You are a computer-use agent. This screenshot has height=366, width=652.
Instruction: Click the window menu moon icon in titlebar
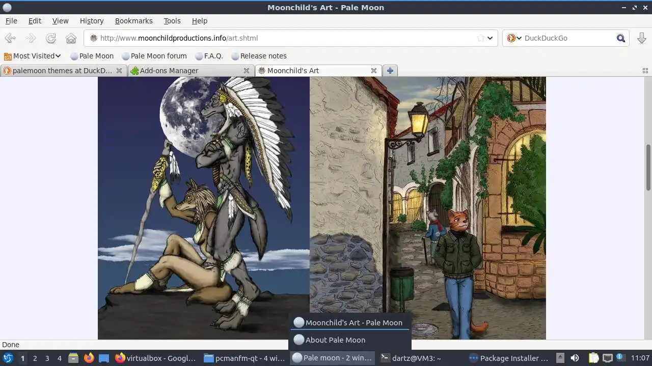[x=7, y=8]
